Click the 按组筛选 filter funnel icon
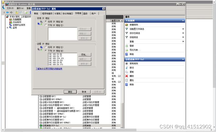 [127, 37]
